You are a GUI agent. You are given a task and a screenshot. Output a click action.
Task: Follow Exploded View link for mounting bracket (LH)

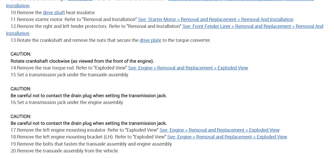(x=227, y=137)
